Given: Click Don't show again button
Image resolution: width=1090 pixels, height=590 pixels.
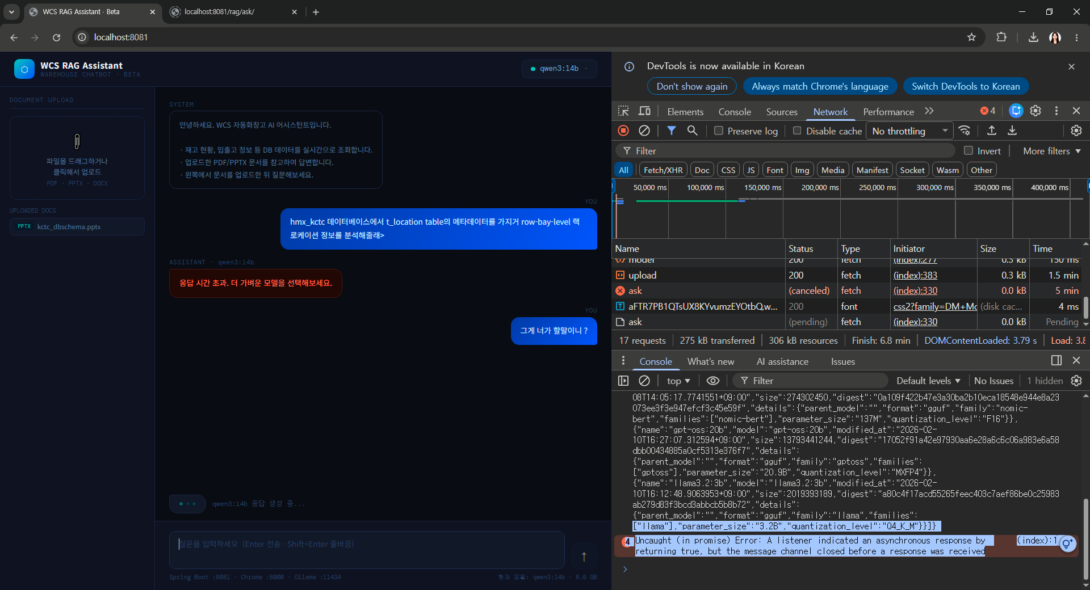Looking at the screenshot, I should pyautogui.click(x=692, y=86).
